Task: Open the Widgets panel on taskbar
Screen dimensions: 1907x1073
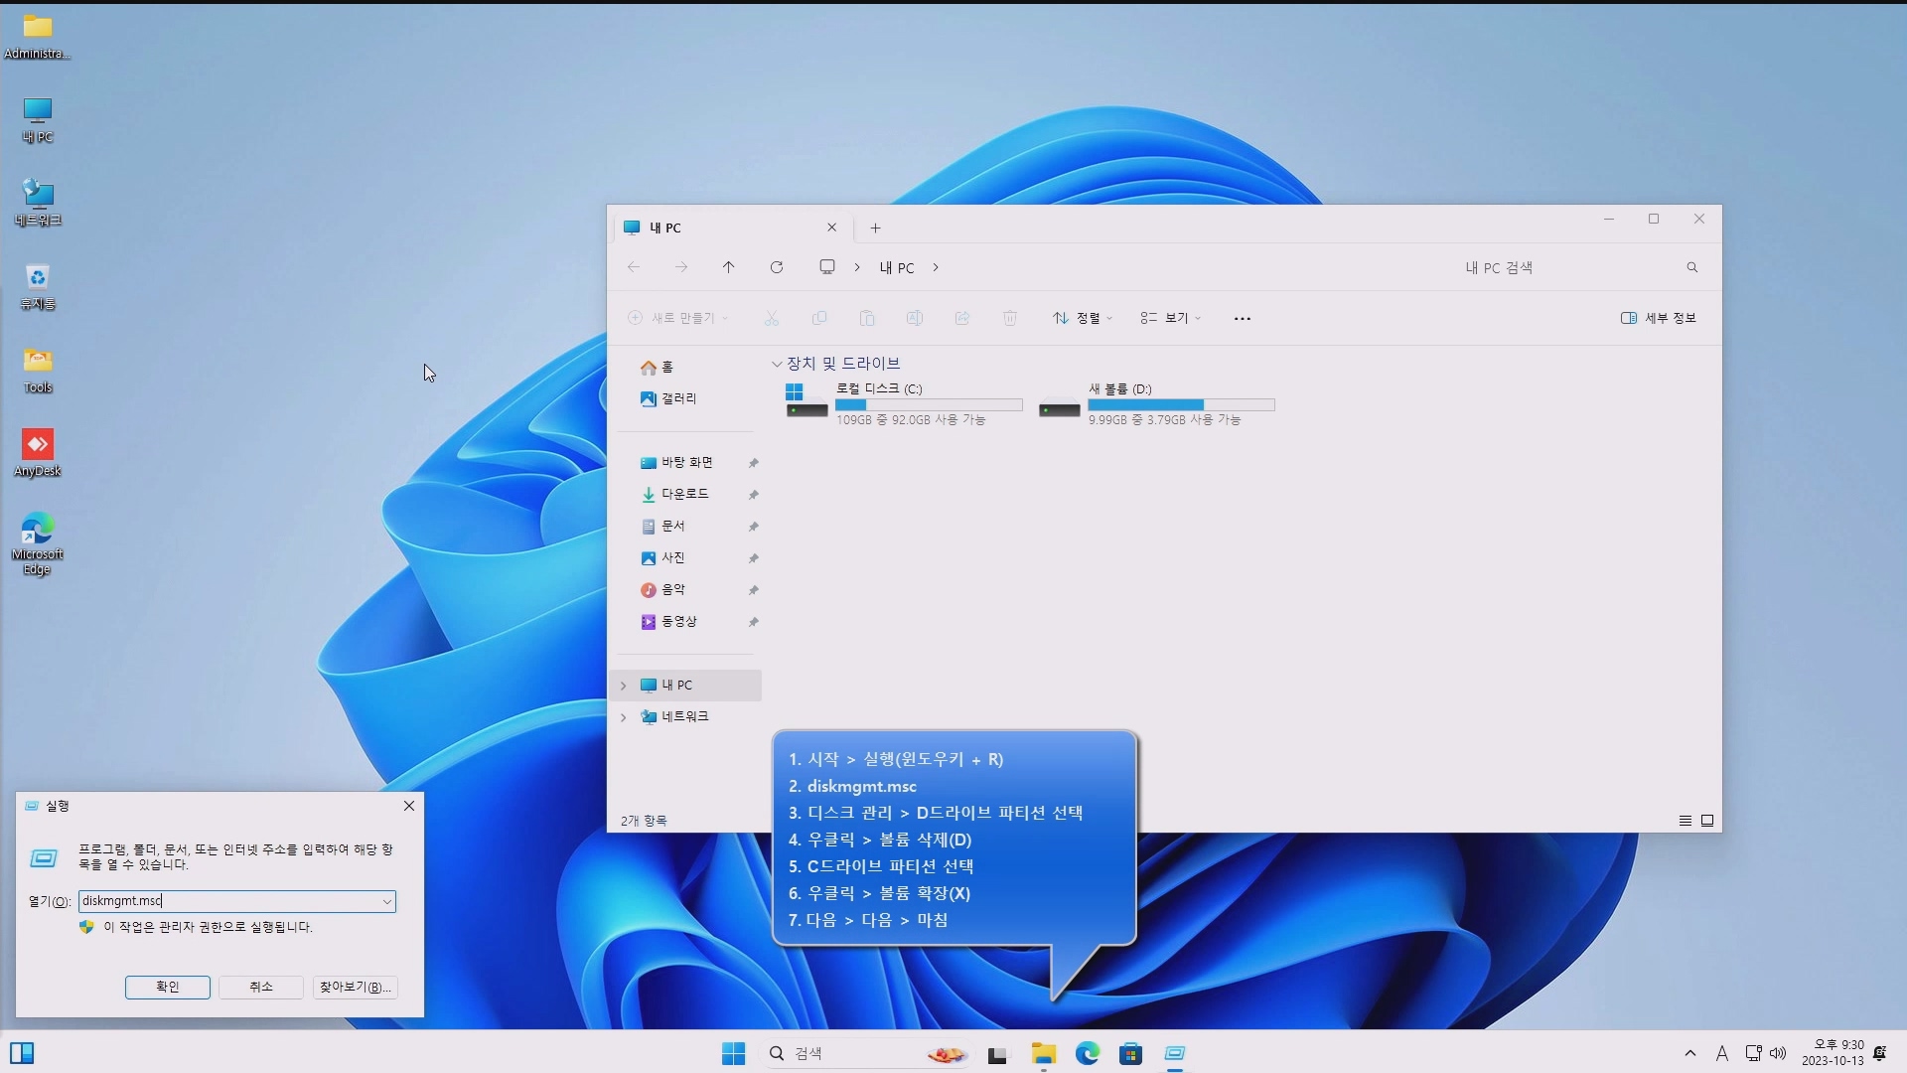Action: click(22, 1053)
